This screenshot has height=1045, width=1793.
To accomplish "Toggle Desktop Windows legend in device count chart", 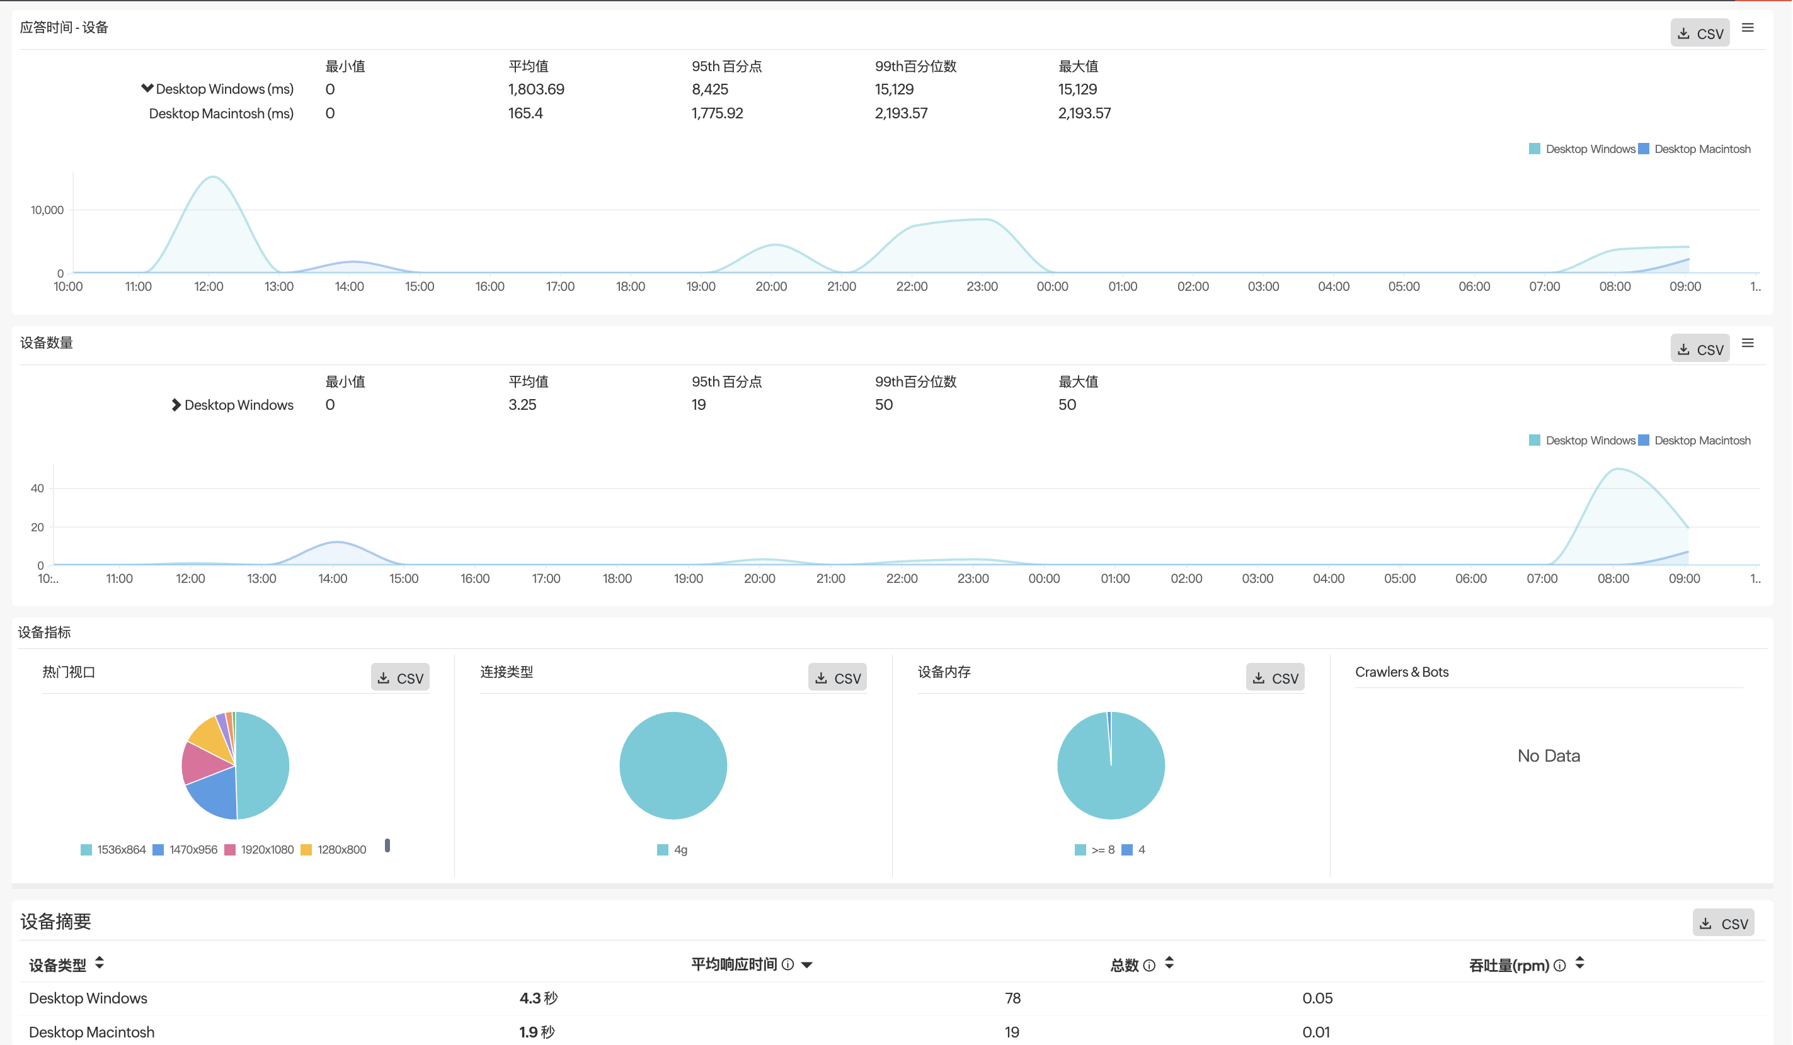I will [x=1584, y=441].
